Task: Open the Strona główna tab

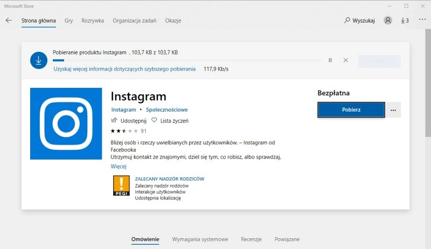Action: [x=39, y=20]
